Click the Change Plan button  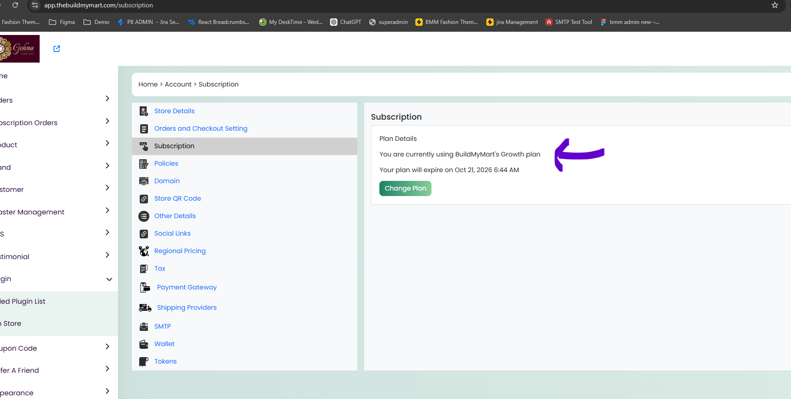pyautogui.click(x=405, y=188)
